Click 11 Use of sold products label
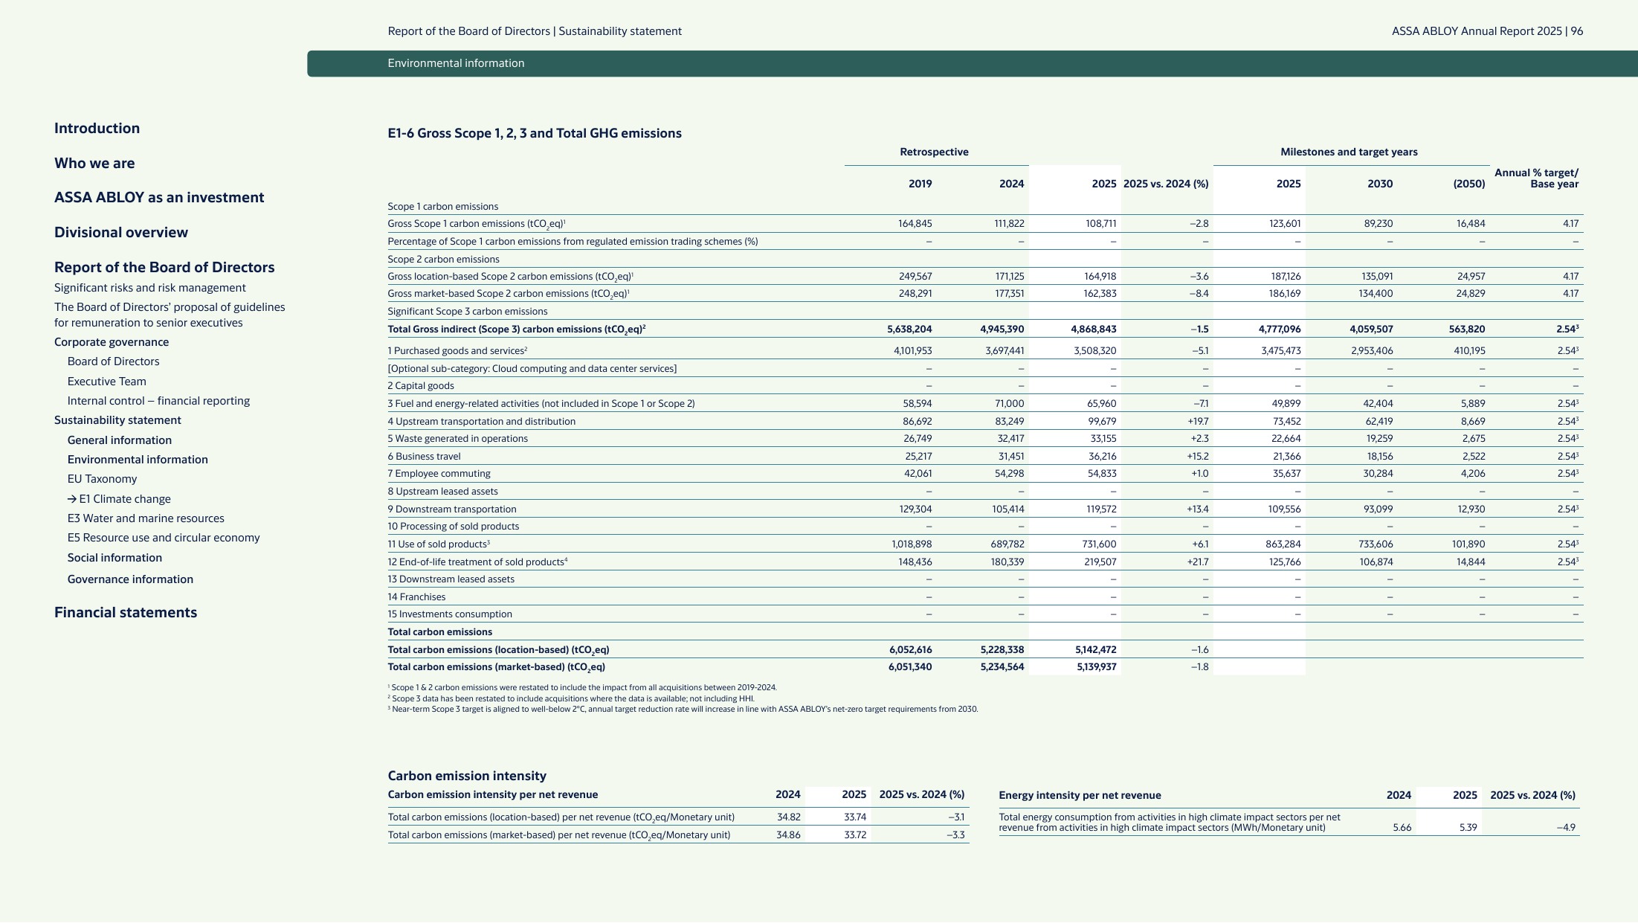 coord(439,544)
